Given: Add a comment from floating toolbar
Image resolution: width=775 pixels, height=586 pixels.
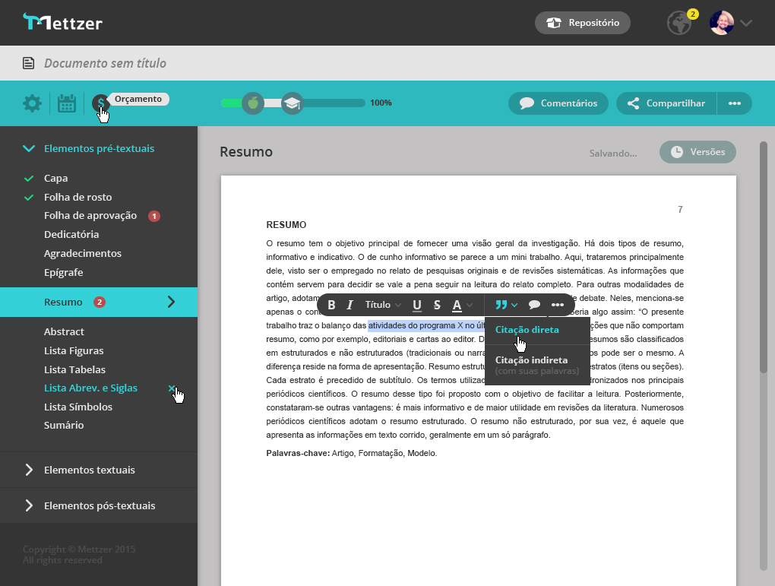Looking at the screenshot, I should tap(534, 305).
